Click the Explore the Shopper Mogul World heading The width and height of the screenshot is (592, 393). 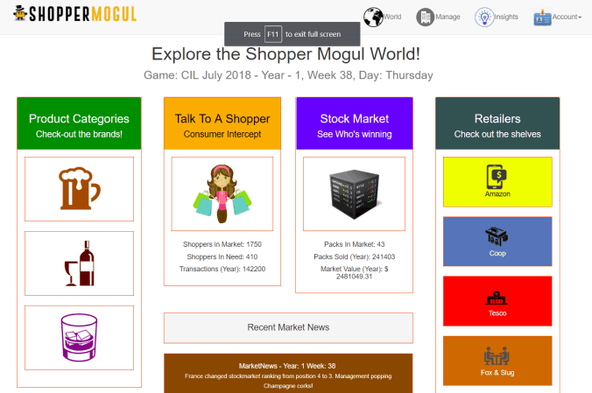[x=285, y=54]
